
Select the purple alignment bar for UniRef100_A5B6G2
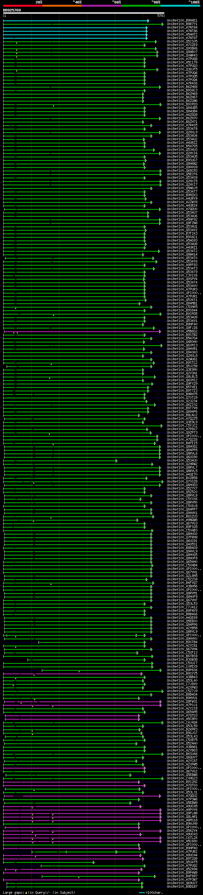pyautogui.click(x=82, y=332)
